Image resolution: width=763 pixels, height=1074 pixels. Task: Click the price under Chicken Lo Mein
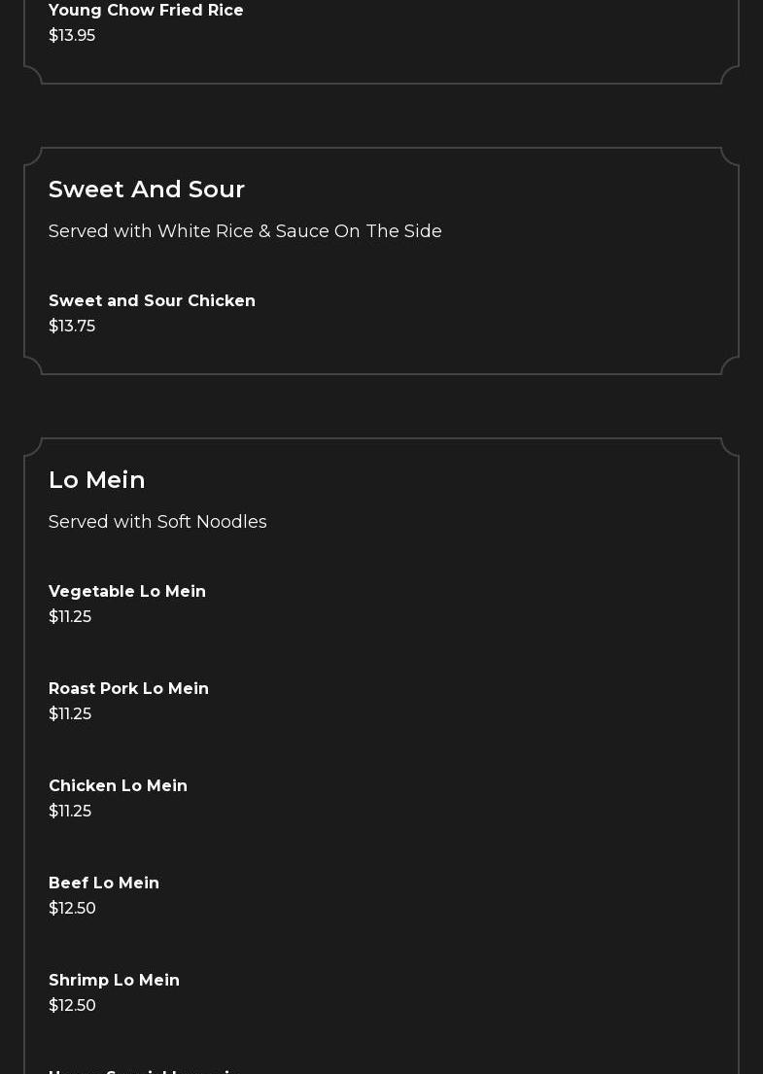pos(70,812)
